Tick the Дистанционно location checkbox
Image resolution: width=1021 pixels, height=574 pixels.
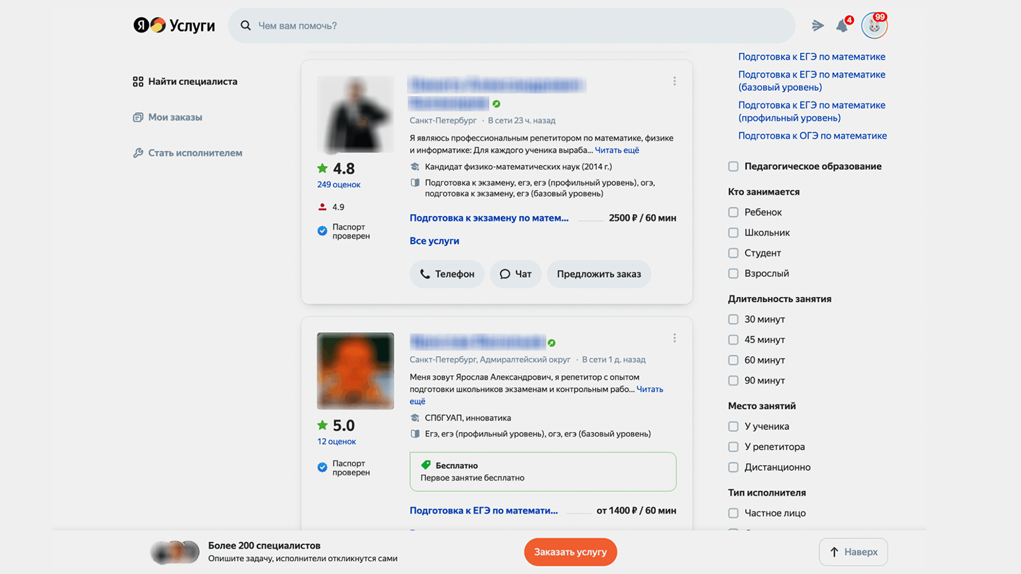coord(733,467)
